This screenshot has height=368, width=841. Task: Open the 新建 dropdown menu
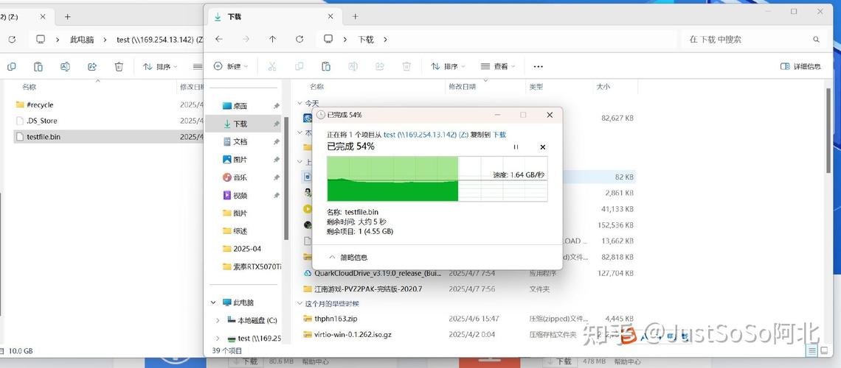tap(231, 66)
